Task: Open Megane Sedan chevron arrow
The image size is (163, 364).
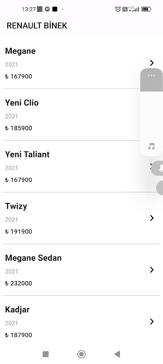Action: (x=152, y=270)
